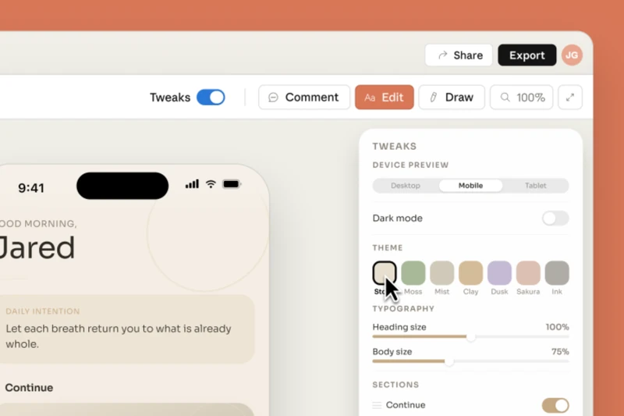Switch device preview to Desktop
The width and height of the screenshot is (624, 416).
(406, 186)
